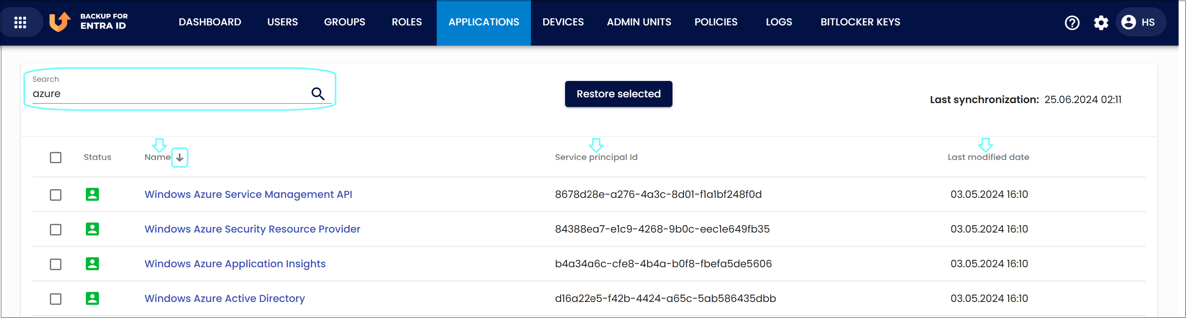Viewport: 1186px width, 318px height.
Task: Open Windows Azure Service Management API link
Action: [248, 194]
